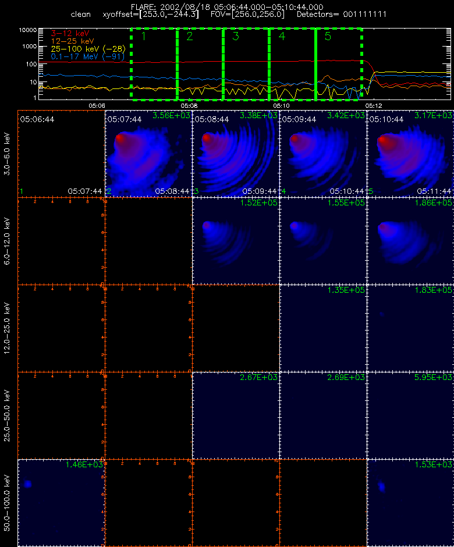Click the red '3-12 keV' legend entry
This screenshot has width=454, height=547.
(70, 34)
